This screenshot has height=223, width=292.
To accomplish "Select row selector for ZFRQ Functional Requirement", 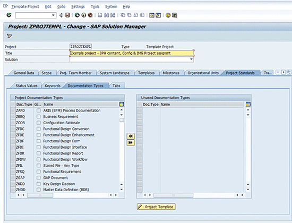I will tap(13, 171).
